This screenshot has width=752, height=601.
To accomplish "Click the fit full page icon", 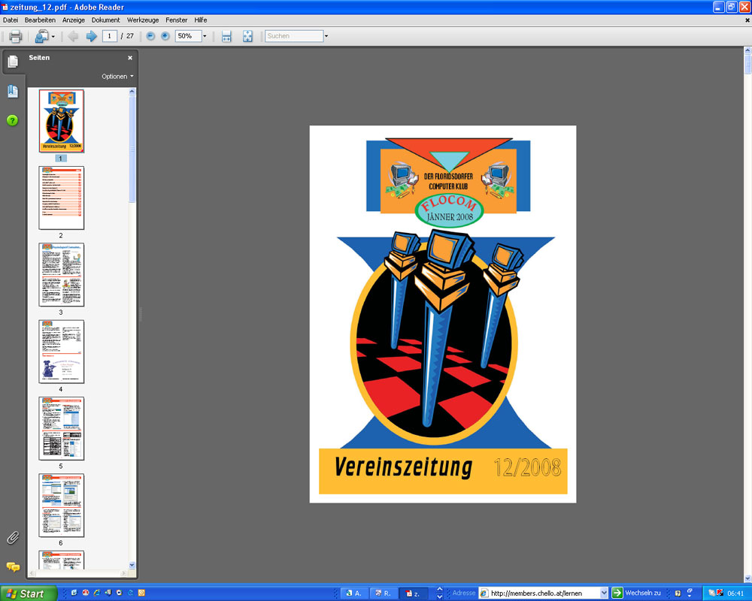I will pos(247,36).
